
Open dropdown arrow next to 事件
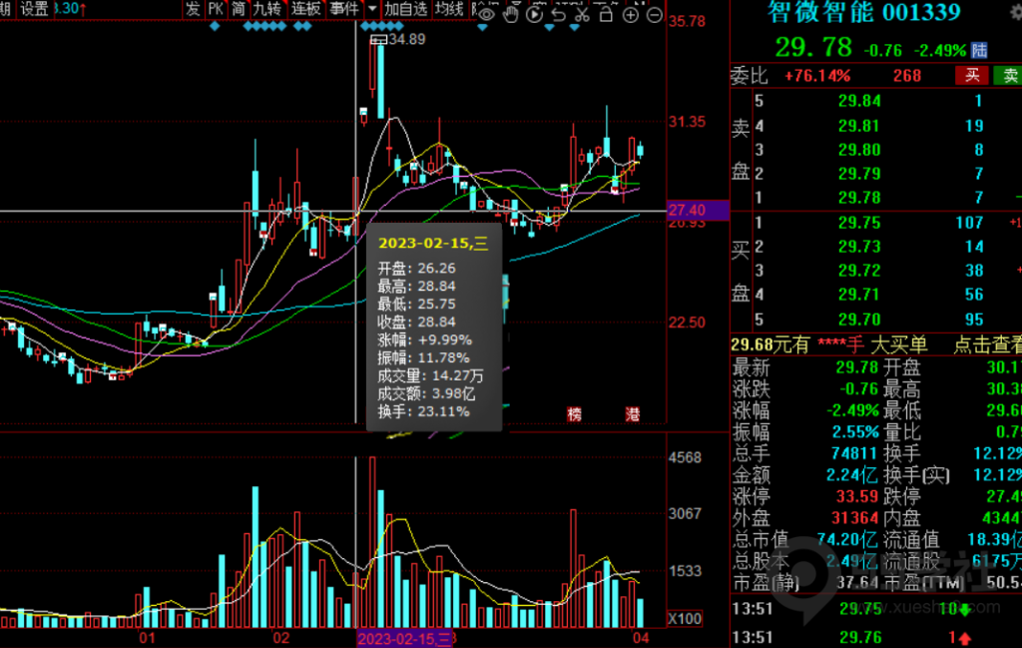click(372, 9)
